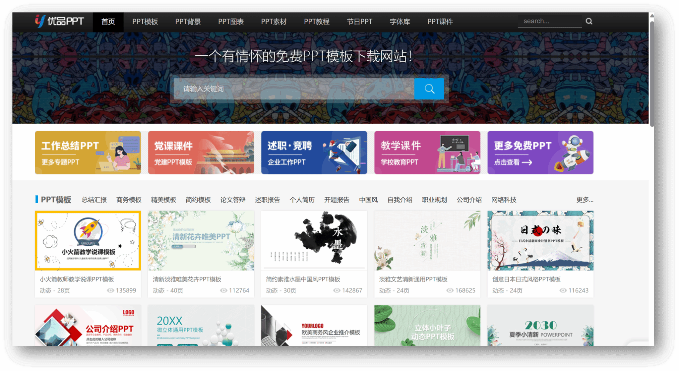Click the eye view-count icon under 小火箭 template

110,290
